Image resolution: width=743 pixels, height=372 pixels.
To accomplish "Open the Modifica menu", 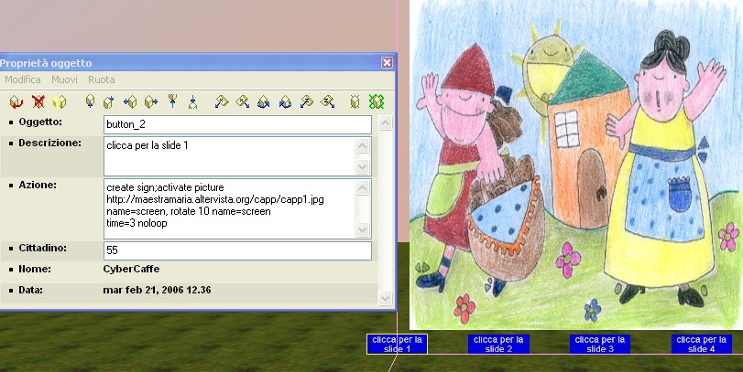I will (x=23, y=80).
